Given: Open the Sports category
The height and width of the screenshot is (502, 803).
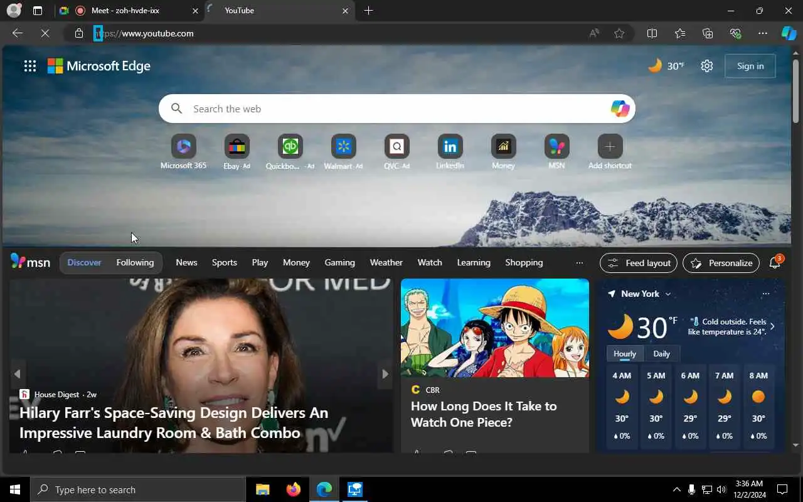Looking at the screenshot, I should [224, 262].
